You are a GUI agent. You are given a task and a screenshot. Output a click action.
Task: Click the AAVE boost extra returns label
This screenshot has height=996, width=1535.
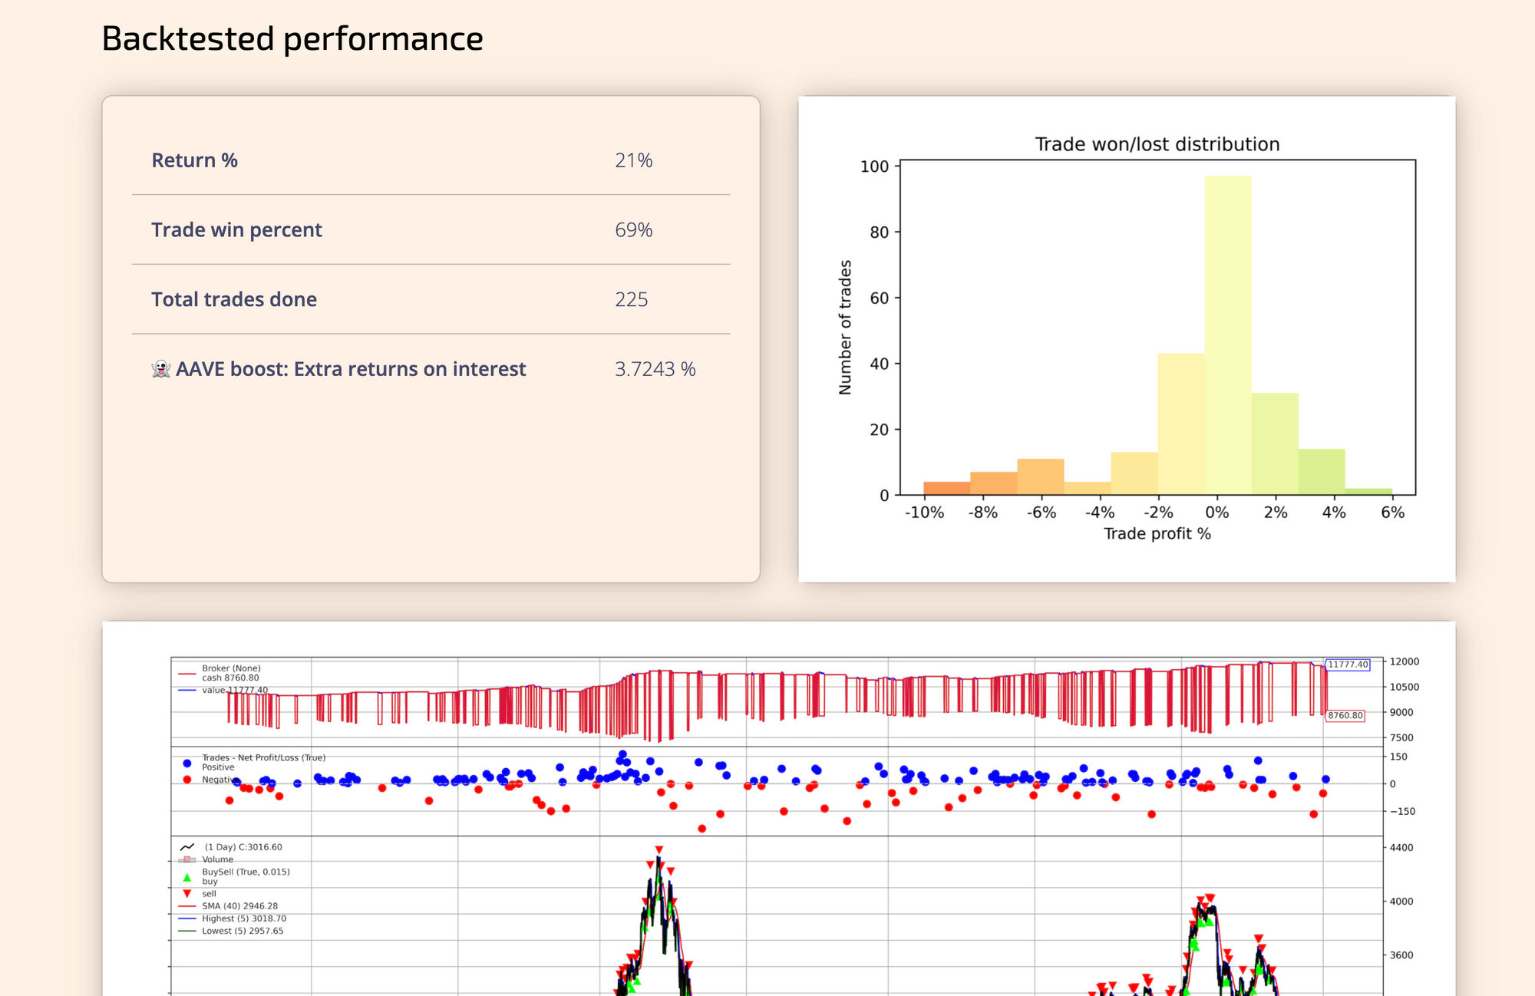click(351, 369)
